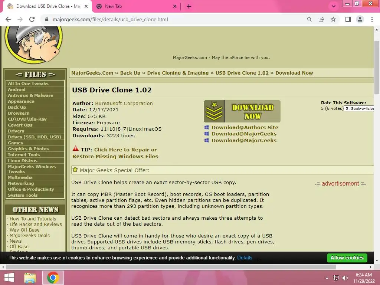The width and height of the screenshot is (380, 285).
Task: Open Antivirus & Malware category
Action: click(x=30, y=95)
